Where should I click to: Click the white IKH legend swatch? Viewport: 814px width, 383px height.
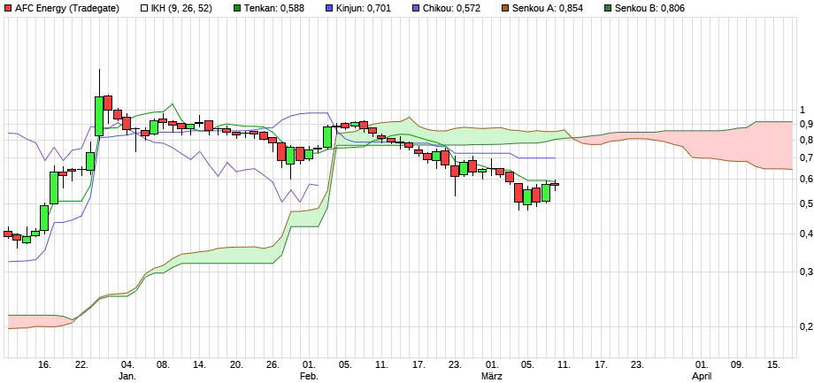(x=145, y=8)
